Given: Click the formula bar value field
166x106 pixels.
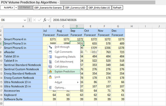Looking at the screenshot, I should pos(109,20).
